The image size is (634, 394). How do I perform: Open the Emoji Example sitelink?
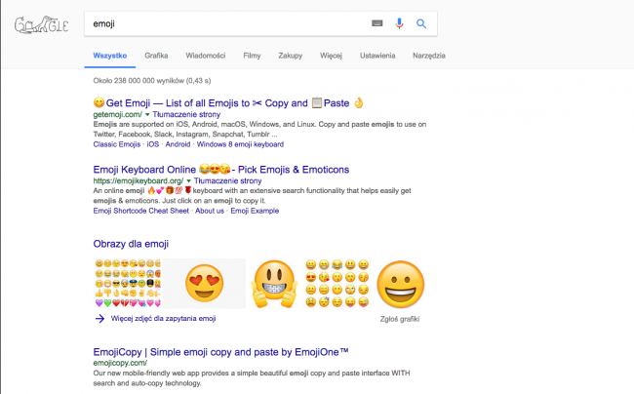click(255, 211)
